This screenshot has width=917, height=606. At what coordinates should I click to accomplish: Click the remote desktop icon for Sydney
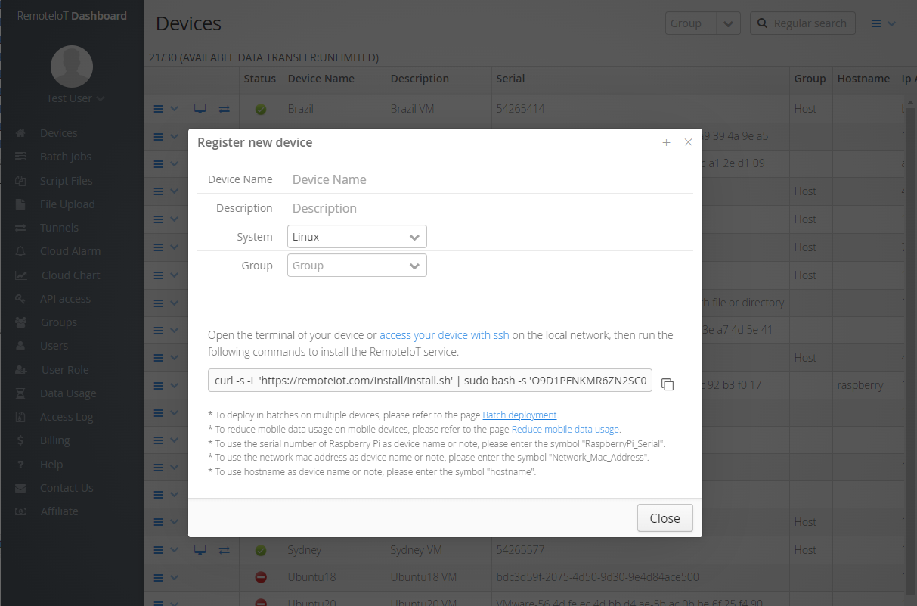click(200, 549)
